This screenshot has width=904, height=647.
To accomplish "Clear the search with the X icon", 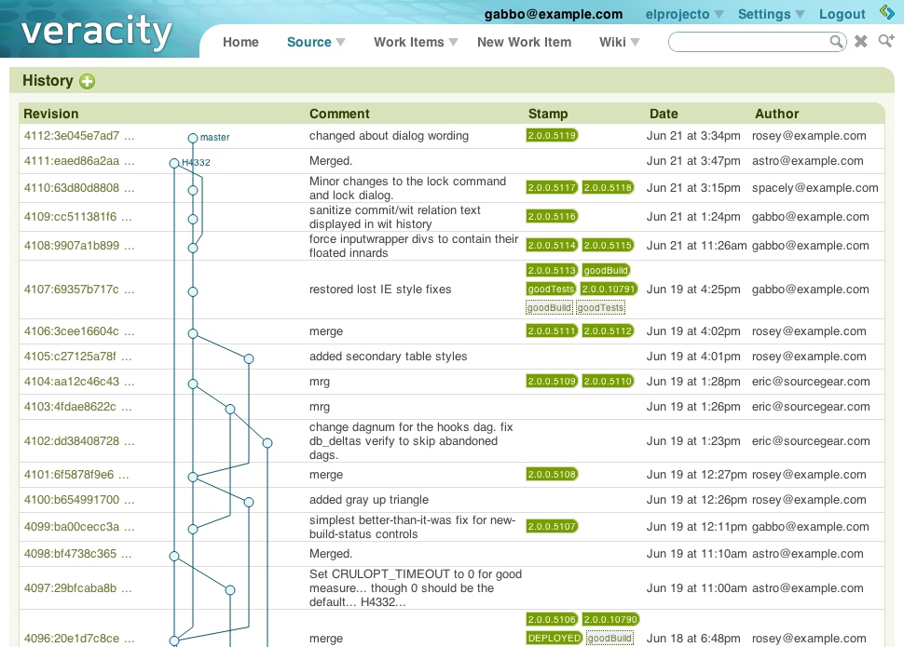I will tap(861, 42).
